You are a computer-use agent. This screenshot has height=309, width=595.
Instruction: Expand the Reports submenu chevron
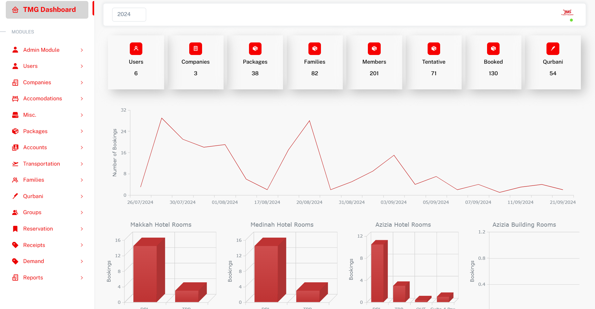tap(82, 278)
